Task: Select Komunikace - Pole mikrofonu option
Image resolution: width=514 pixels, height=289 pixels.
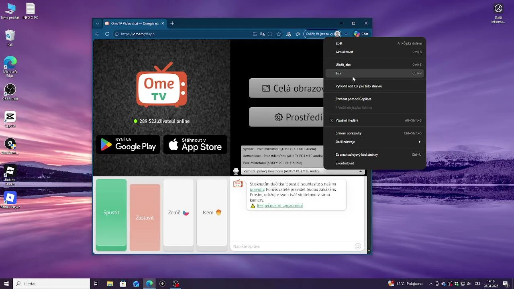Action: 282,156
